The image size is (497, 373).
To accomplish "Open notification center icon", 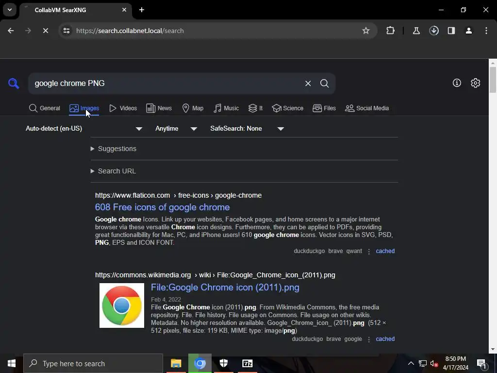I will [481, 363].
